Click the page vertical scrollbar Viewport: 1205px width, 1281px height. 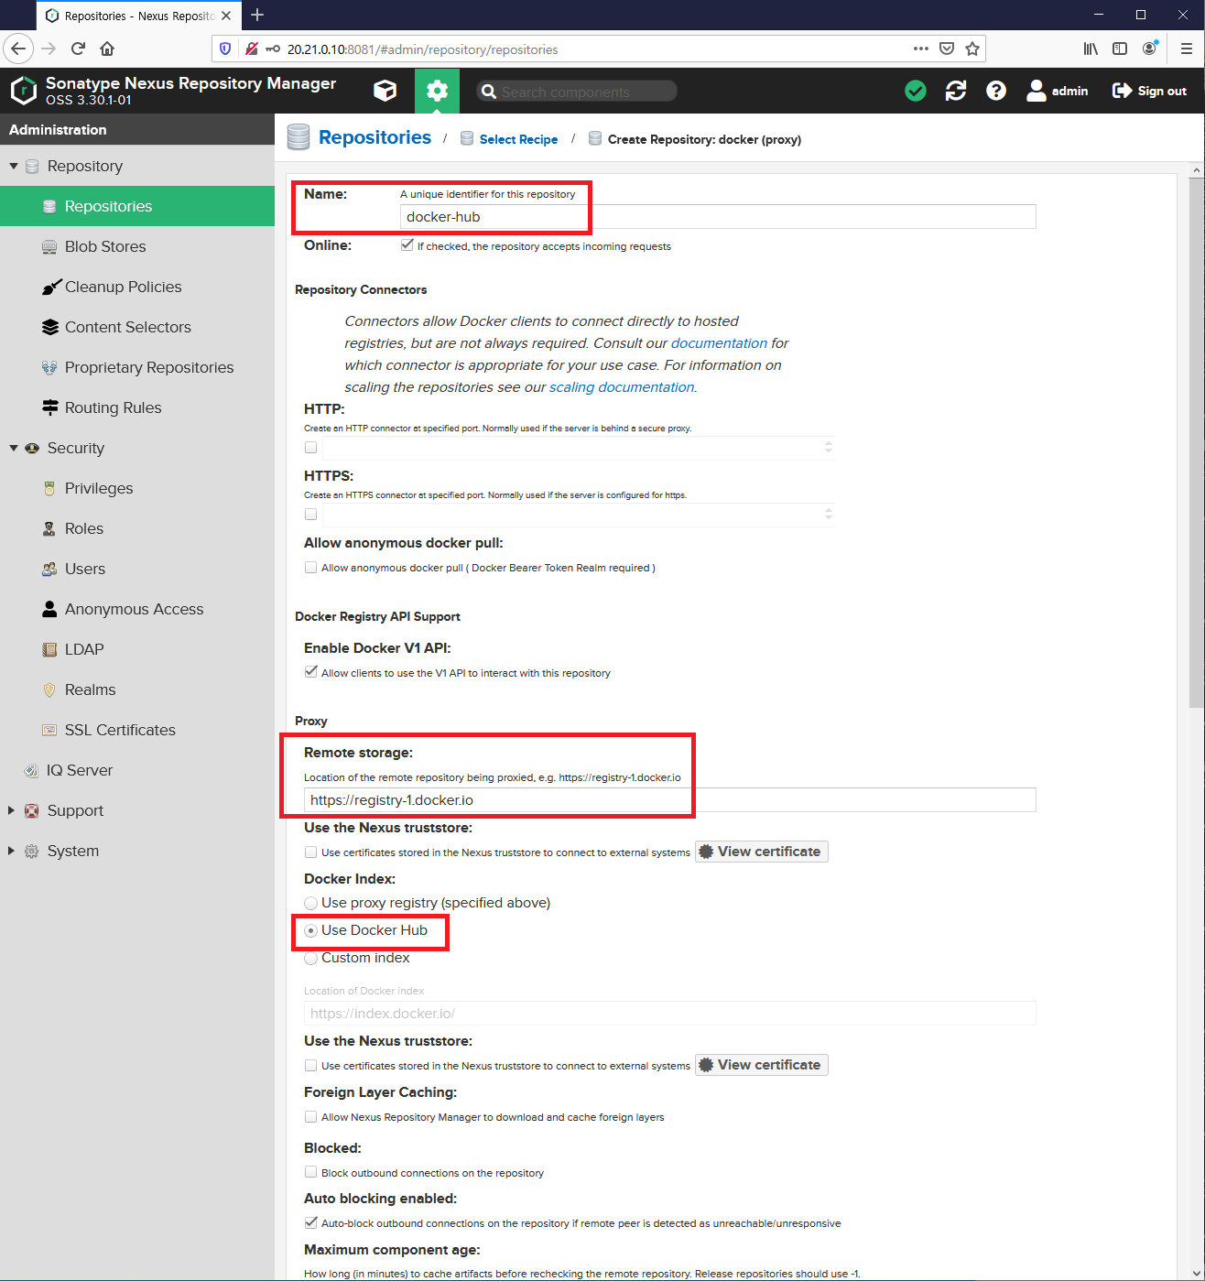1197,443
